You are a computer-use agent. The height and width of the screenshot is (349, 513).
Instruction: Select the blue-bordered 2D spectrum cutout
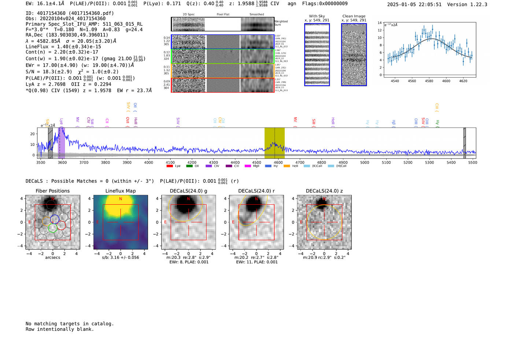(x=222, y=42)
